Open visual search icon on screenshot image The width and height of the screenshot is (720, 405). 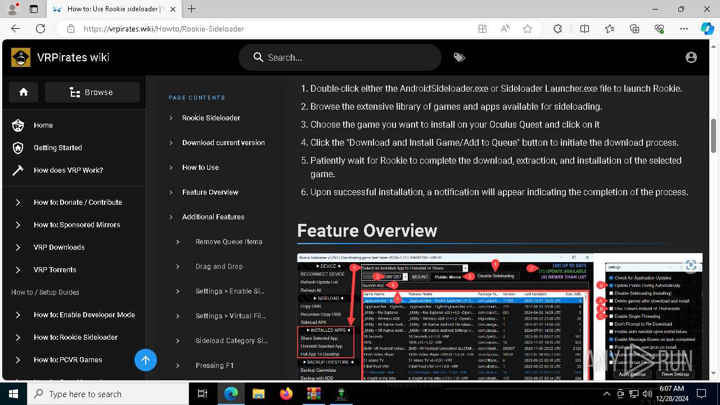(x=691, y=265)
